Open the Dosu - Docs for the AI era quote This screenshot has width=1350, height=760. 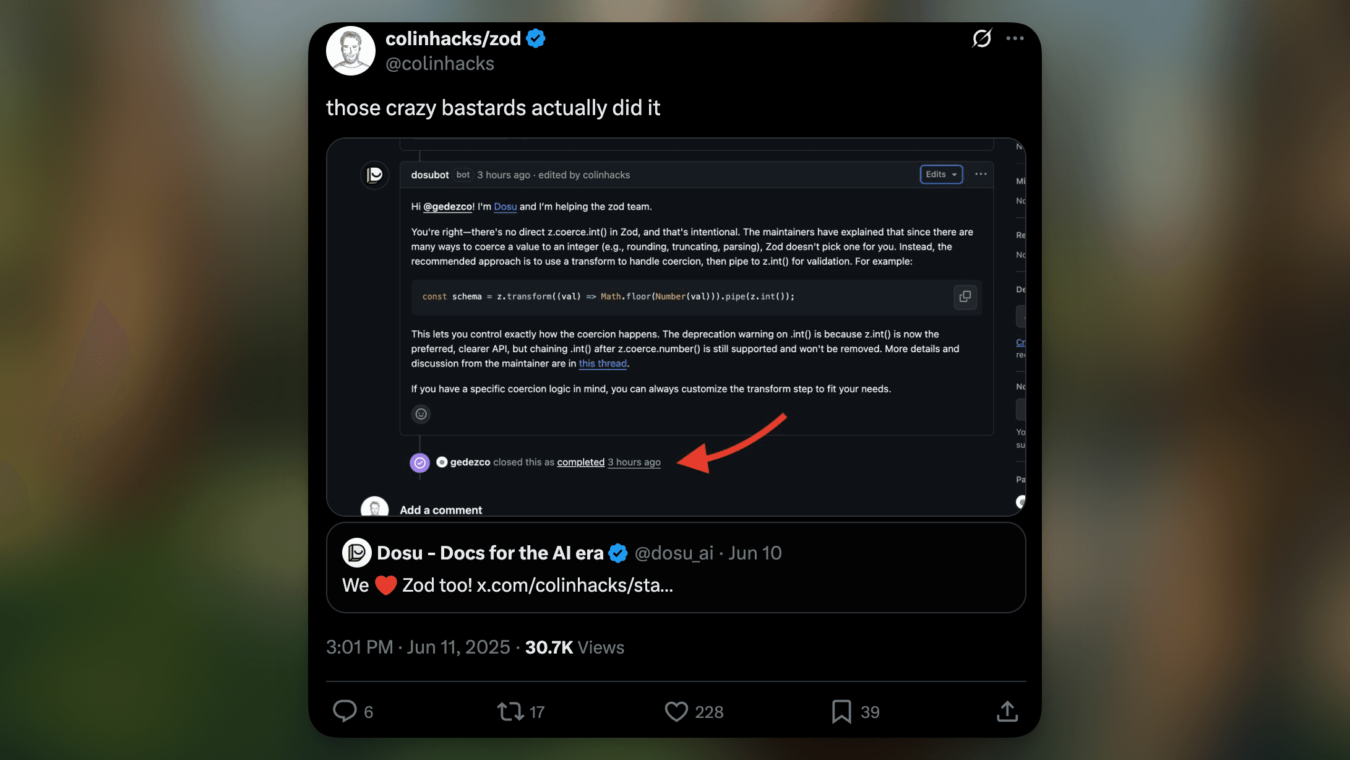(x=490, y=553)
